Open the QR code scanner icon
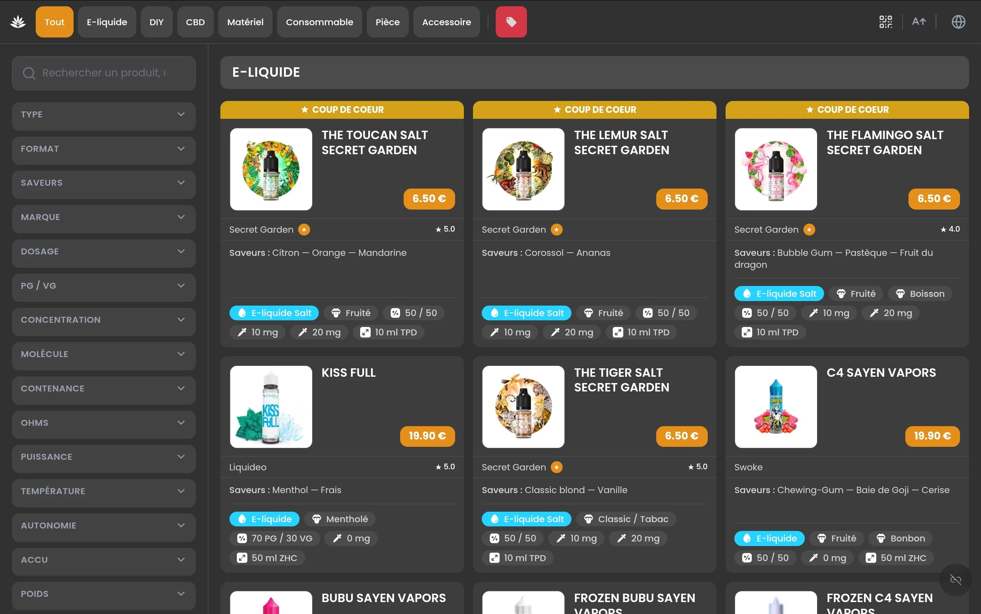This screenshot has width=981, height=614. (885, 22)
